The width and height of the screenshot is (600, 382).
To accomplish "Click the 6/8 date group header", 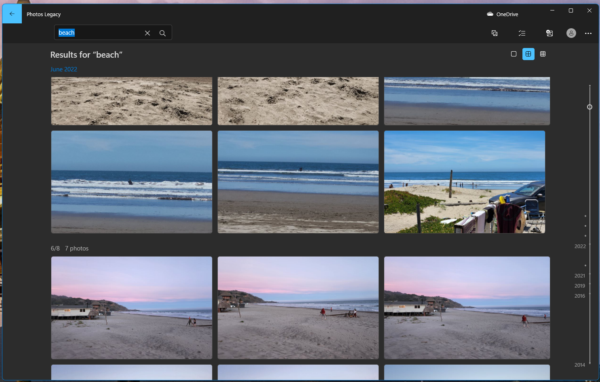I will pos(55,248).
